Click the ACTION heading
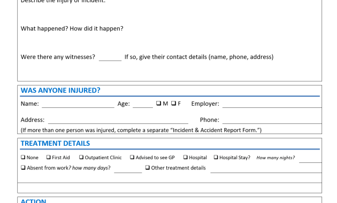 point(33,201)
